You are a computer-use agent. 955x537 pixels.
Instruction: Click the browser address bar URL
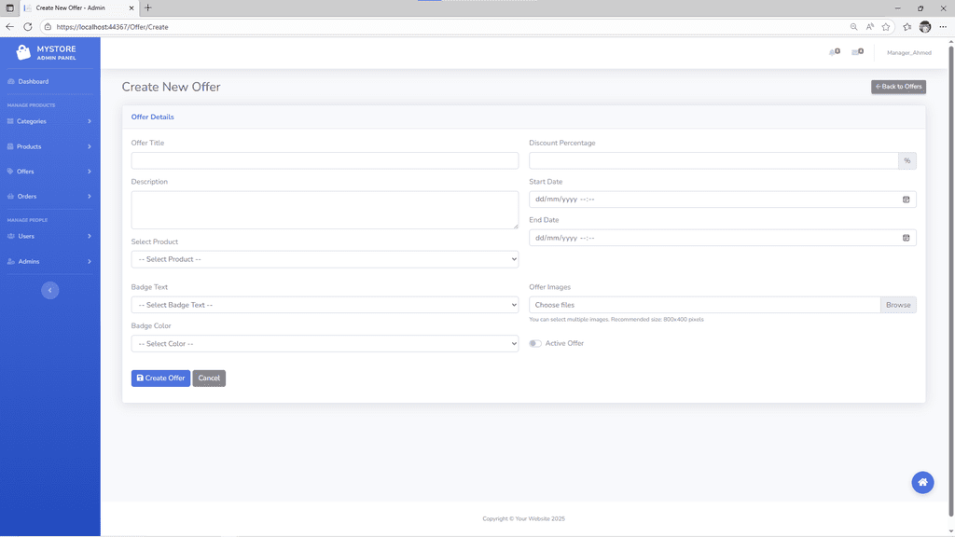pos(112,27)
